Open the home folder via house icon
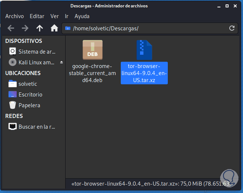This screenshot has width=243, height=193. [54, 28]
